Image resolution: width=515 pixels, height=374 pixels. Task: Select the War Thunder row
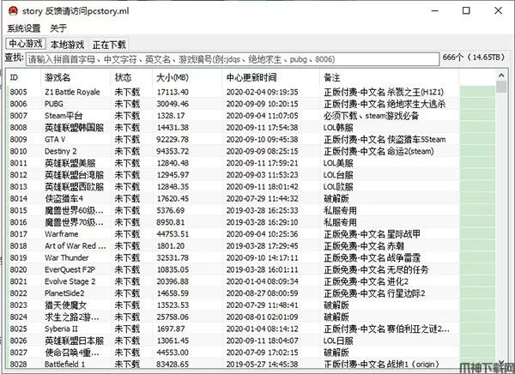coord(251,257)
